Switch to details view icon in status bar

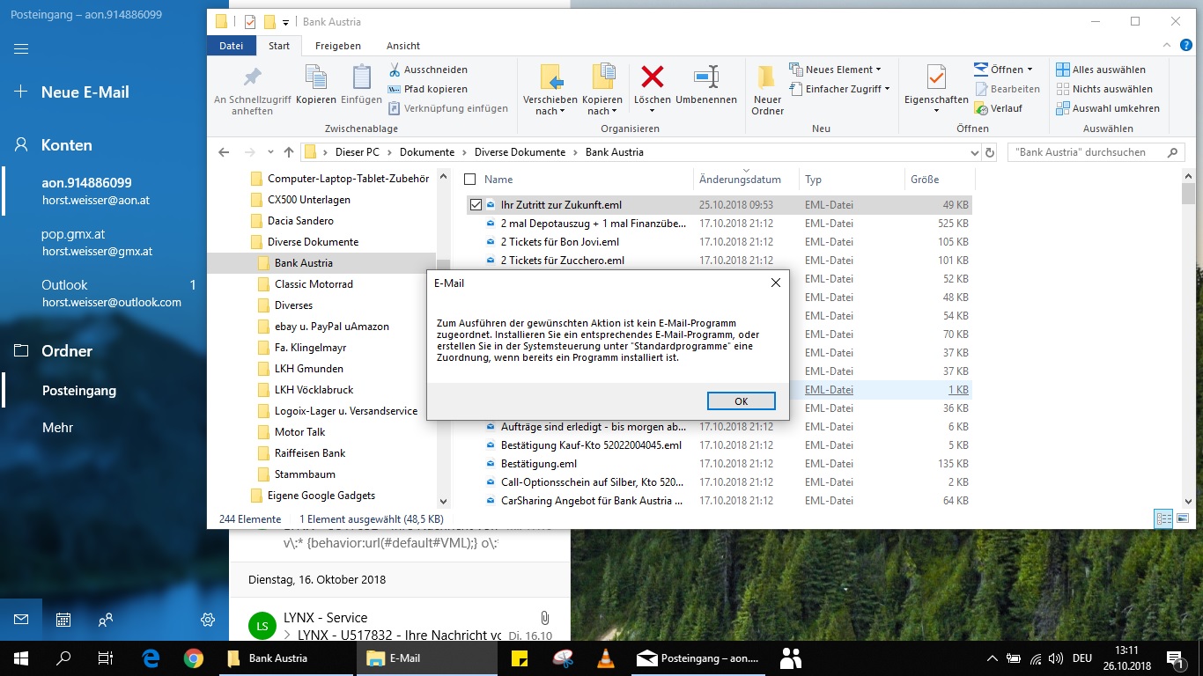[x=1164, y=519]
